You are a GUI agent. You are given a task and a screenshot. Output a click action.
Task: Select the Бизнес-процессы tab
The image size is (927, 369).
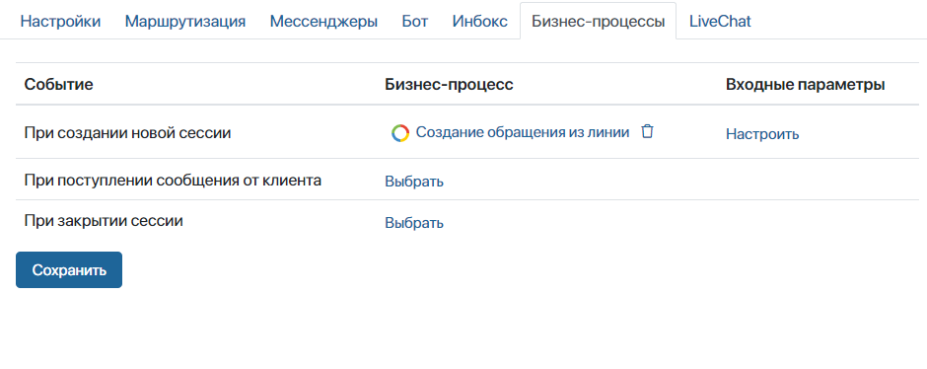[599, 22]
